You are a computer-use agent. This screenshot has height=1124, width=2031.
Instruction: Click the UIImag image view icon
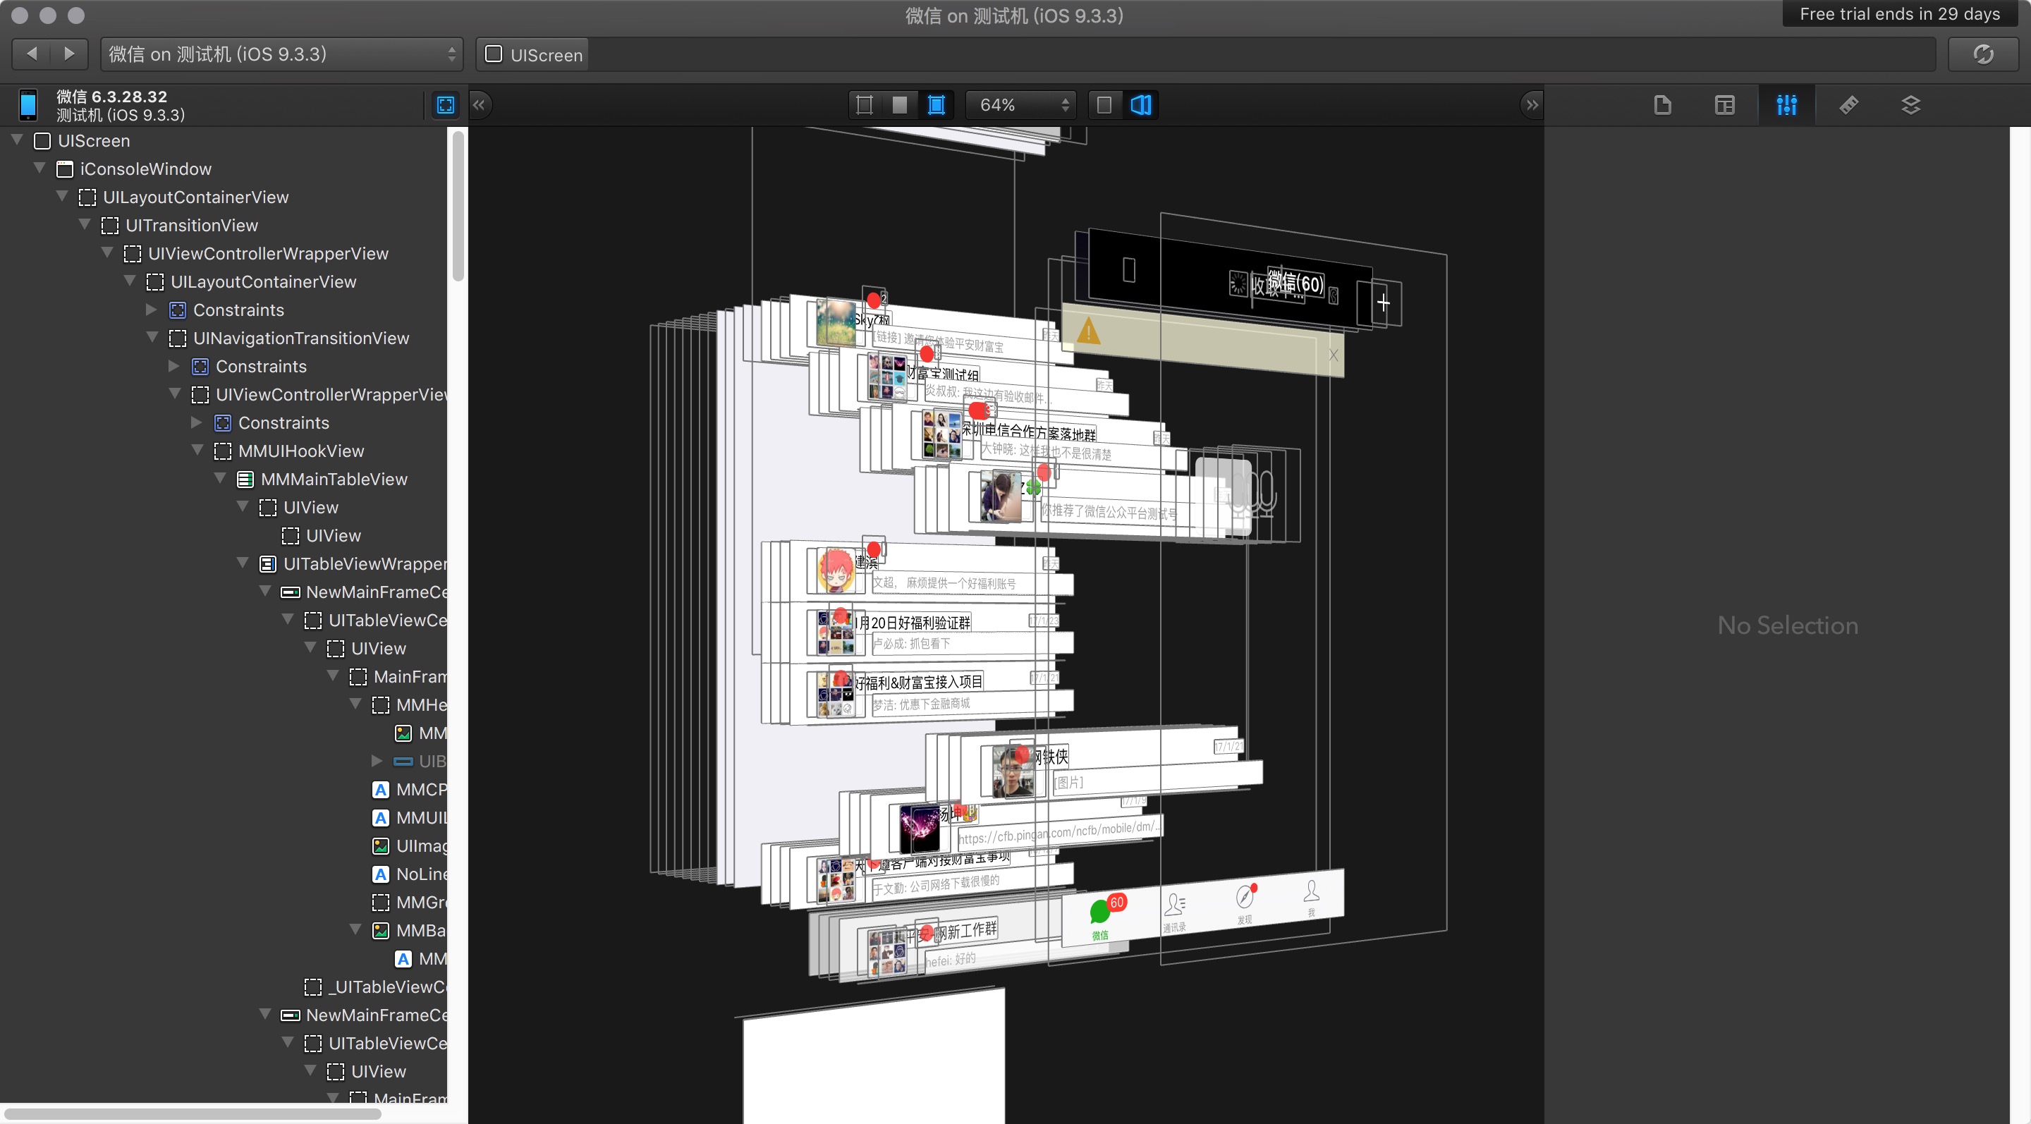point(381,845)
